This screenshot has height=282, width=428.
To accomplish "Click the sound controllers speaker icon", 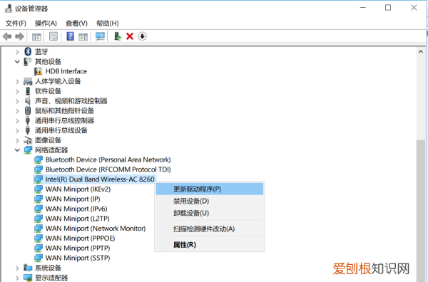I will [x=28, y=101].
